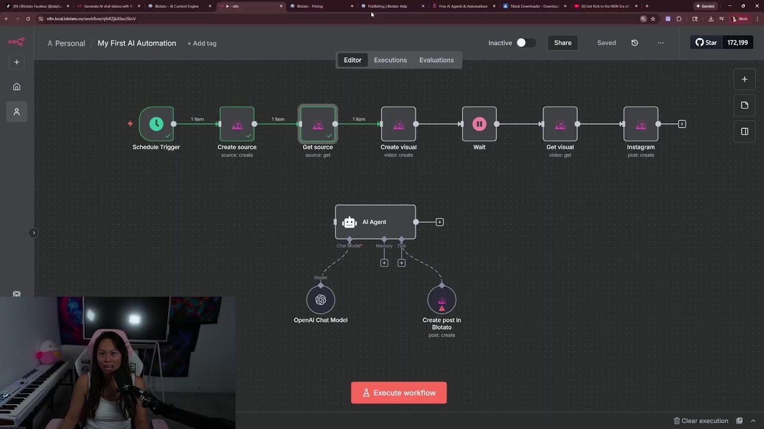This screenshot has height=429, width=764.
Task: Click the templates icon at sidebar bottom
Action: pos(17,294)
